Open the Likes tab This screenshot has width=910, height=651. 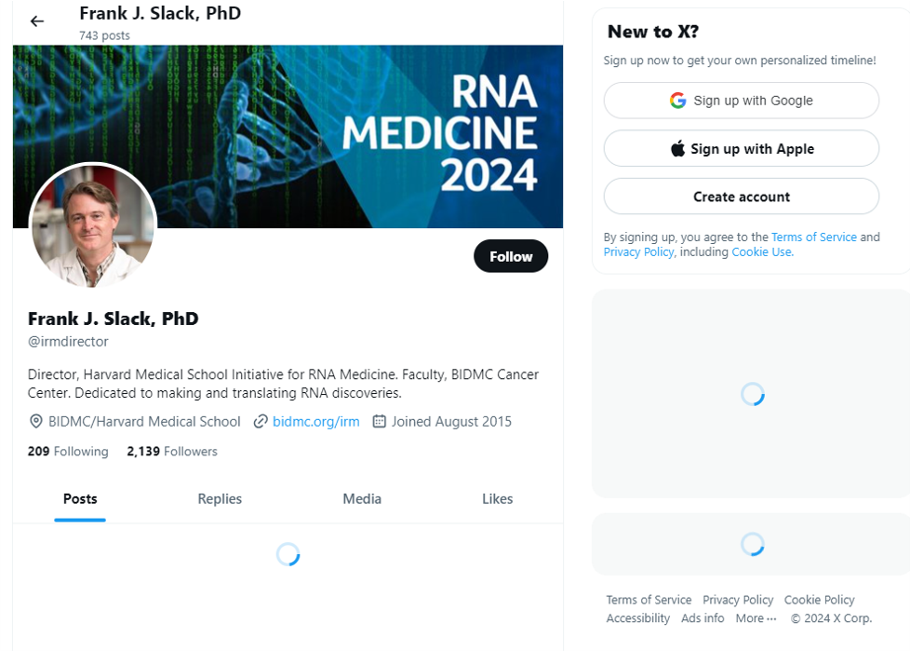pos(497,499)
